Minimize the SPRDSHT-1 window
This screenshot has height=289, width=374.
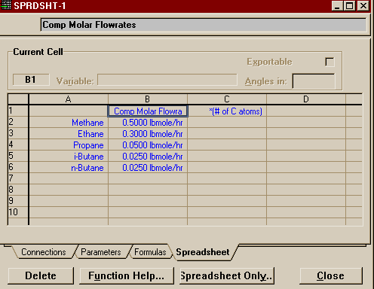click(337, 5)
